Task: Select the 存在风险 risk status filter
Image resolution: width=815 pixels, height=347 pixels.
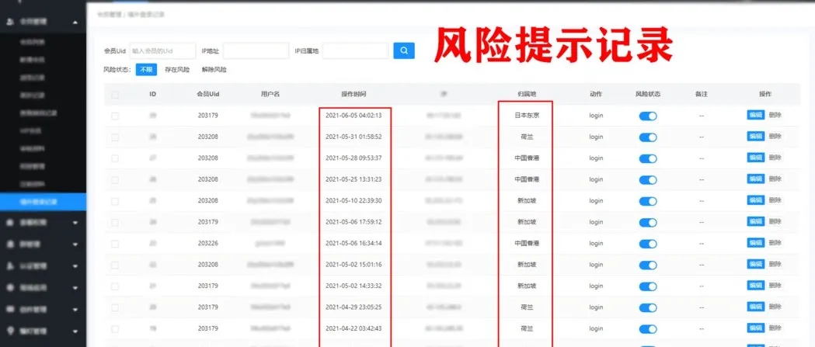Action: coord(177,70)
